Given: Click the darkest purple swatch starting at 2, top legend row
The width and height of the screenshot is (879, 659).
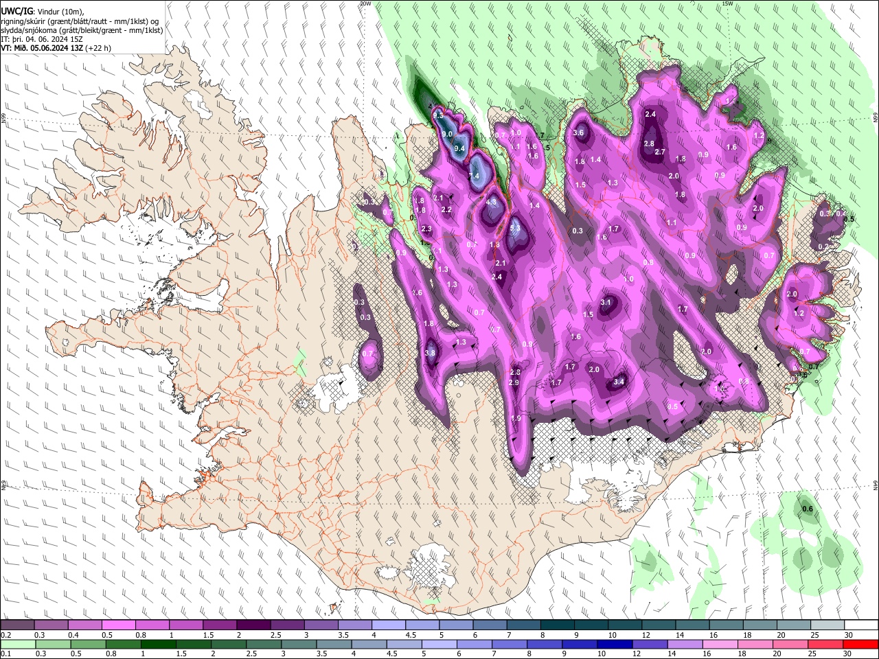Looking at the screenshot, I should coord(253,625).
